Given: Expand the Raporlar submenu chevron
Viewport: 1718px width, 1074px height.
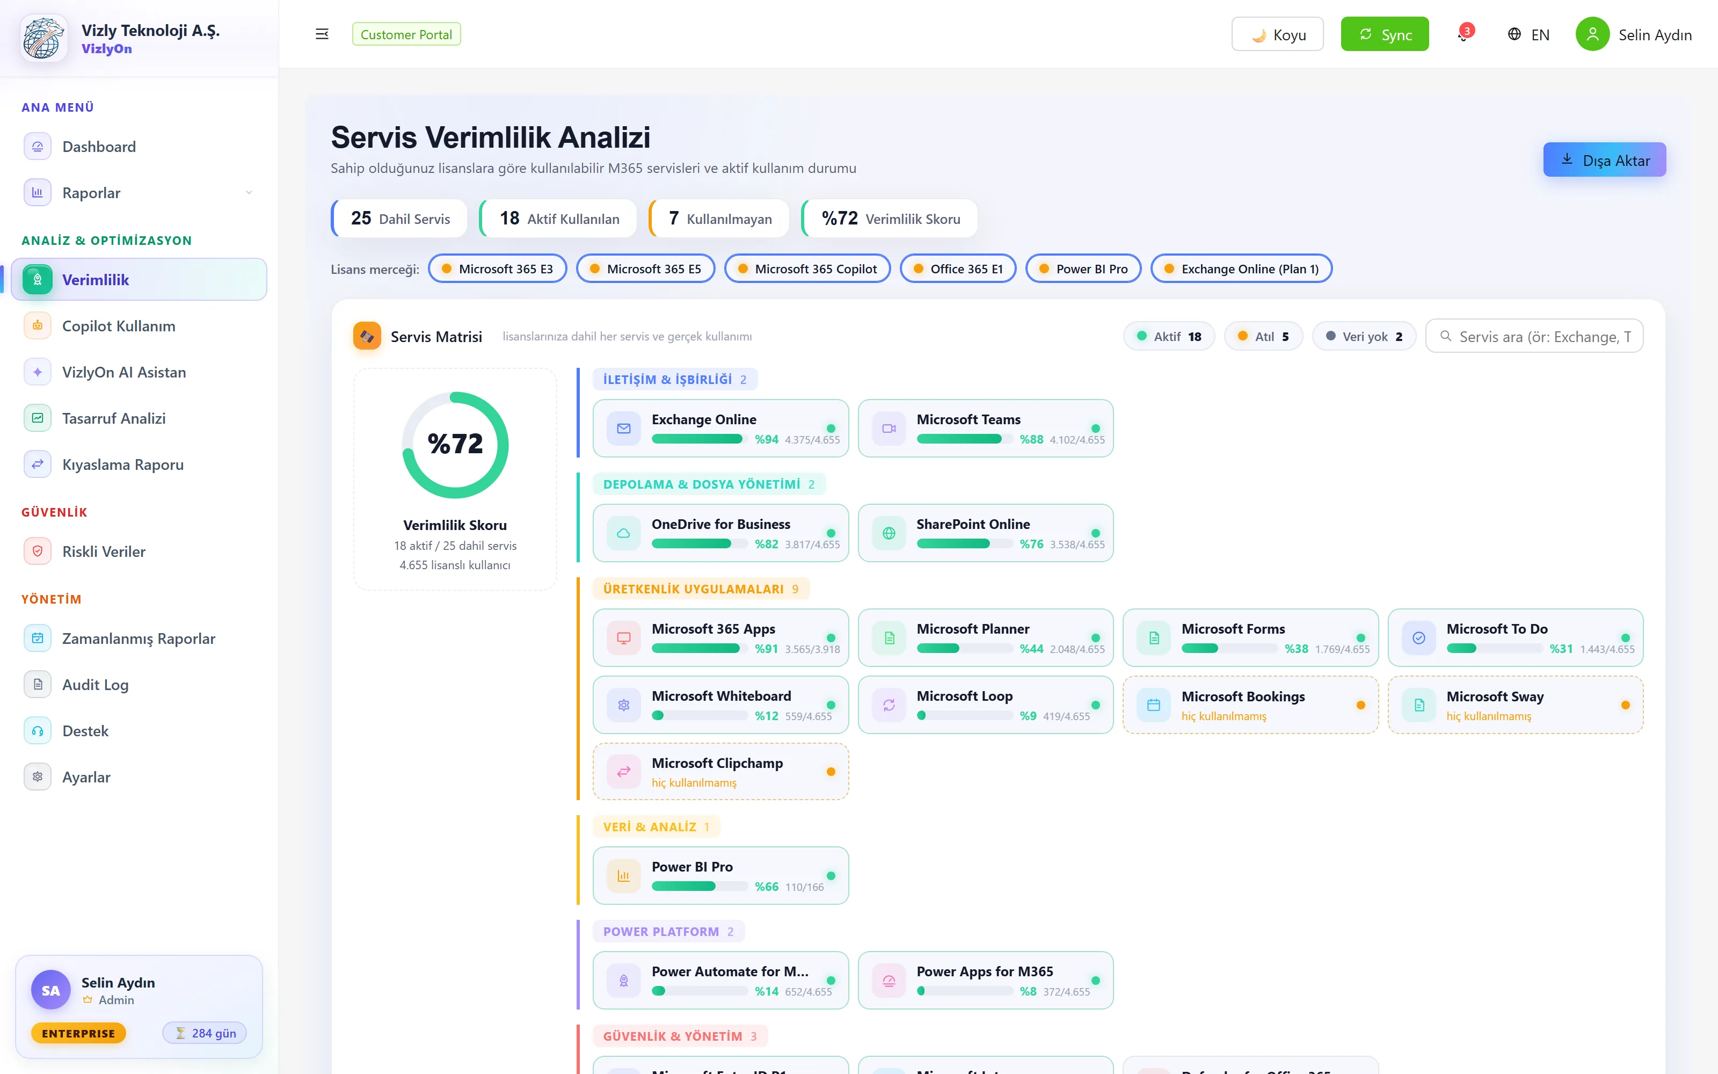Looking at the screenshot, I should tap(249, 192).
